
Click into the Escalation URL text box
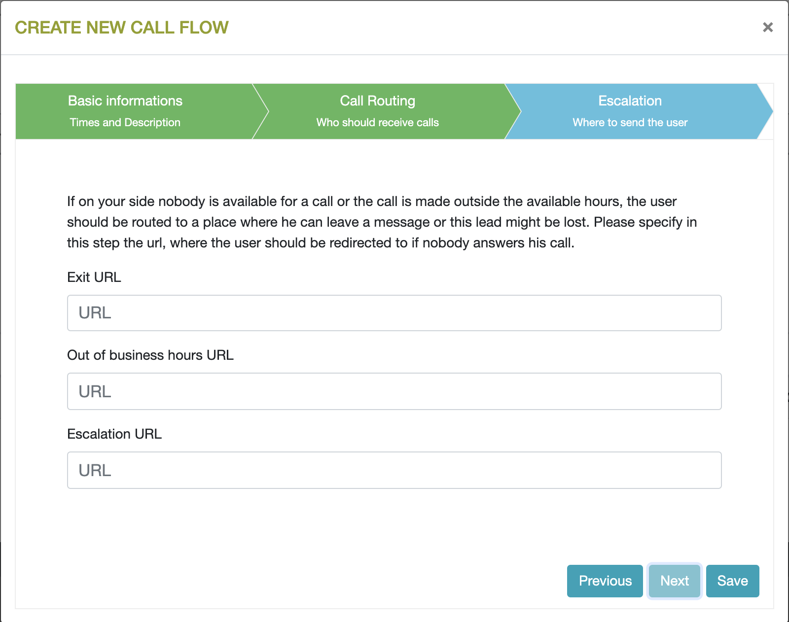click(x=394, y=470)
